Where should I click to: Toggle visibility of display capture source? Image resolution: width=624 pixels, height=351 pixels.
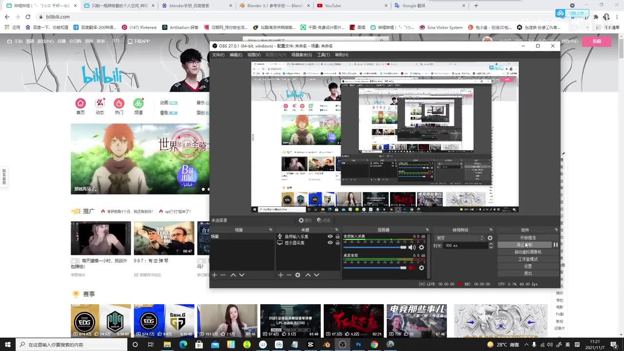330,243
